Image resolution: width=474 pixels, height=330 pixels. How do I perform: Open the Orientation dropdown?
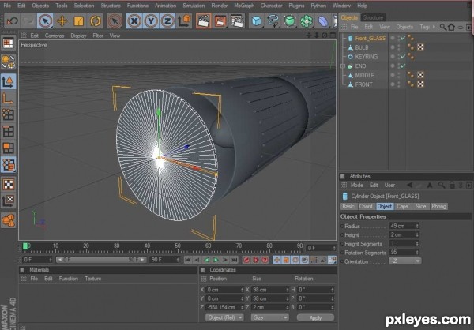tap(405, 261)
